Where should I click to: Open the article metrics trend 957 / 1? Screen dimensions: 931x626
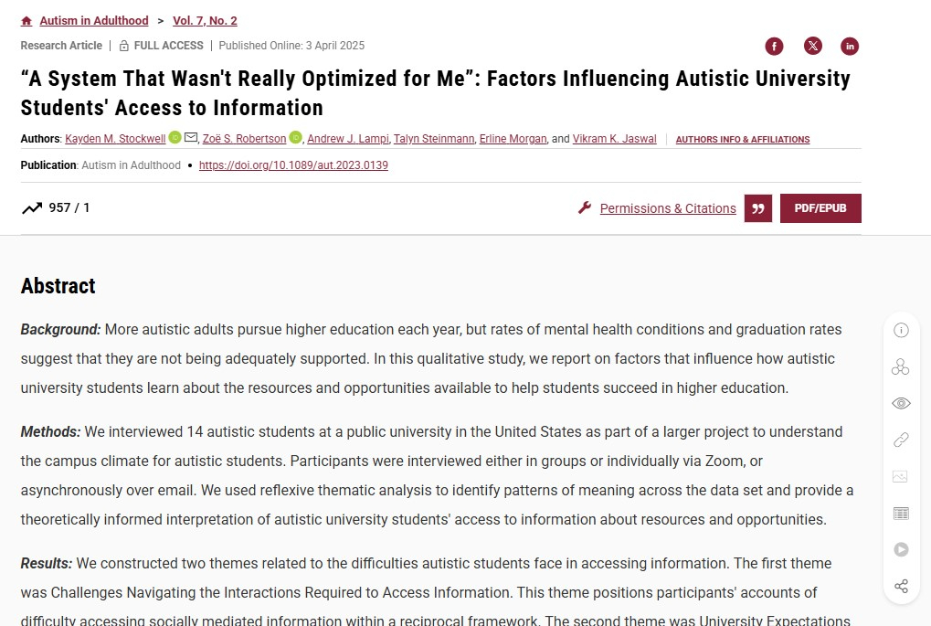(x=56, y=208)
